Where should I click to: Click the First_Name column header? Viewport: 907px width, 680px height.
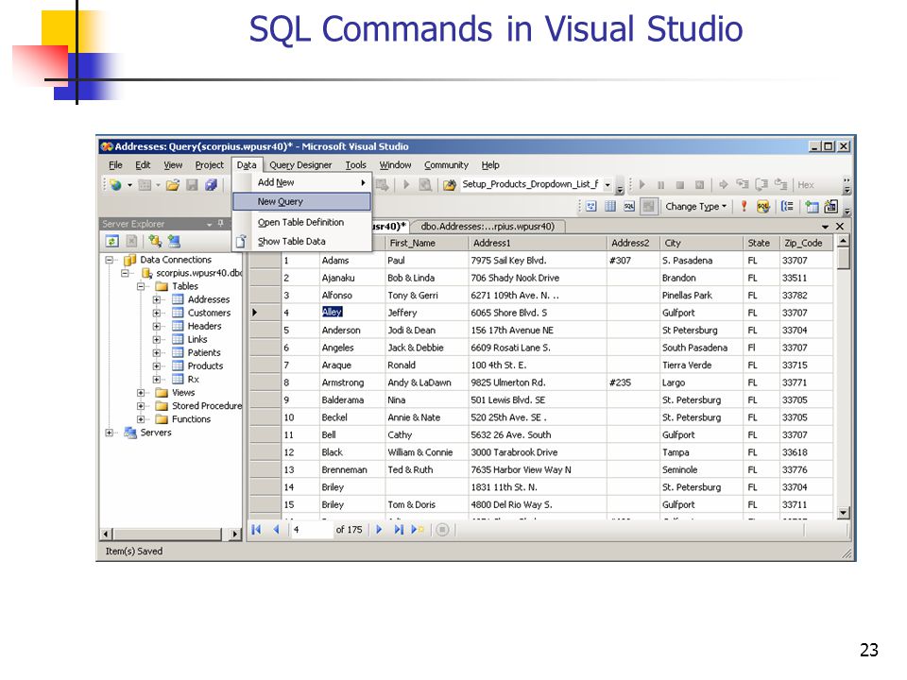(426, 243)
